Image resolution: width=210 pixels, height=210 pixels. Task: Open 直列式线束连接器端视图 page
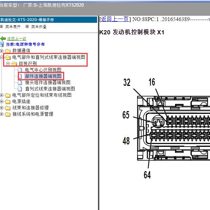[50, 89]
